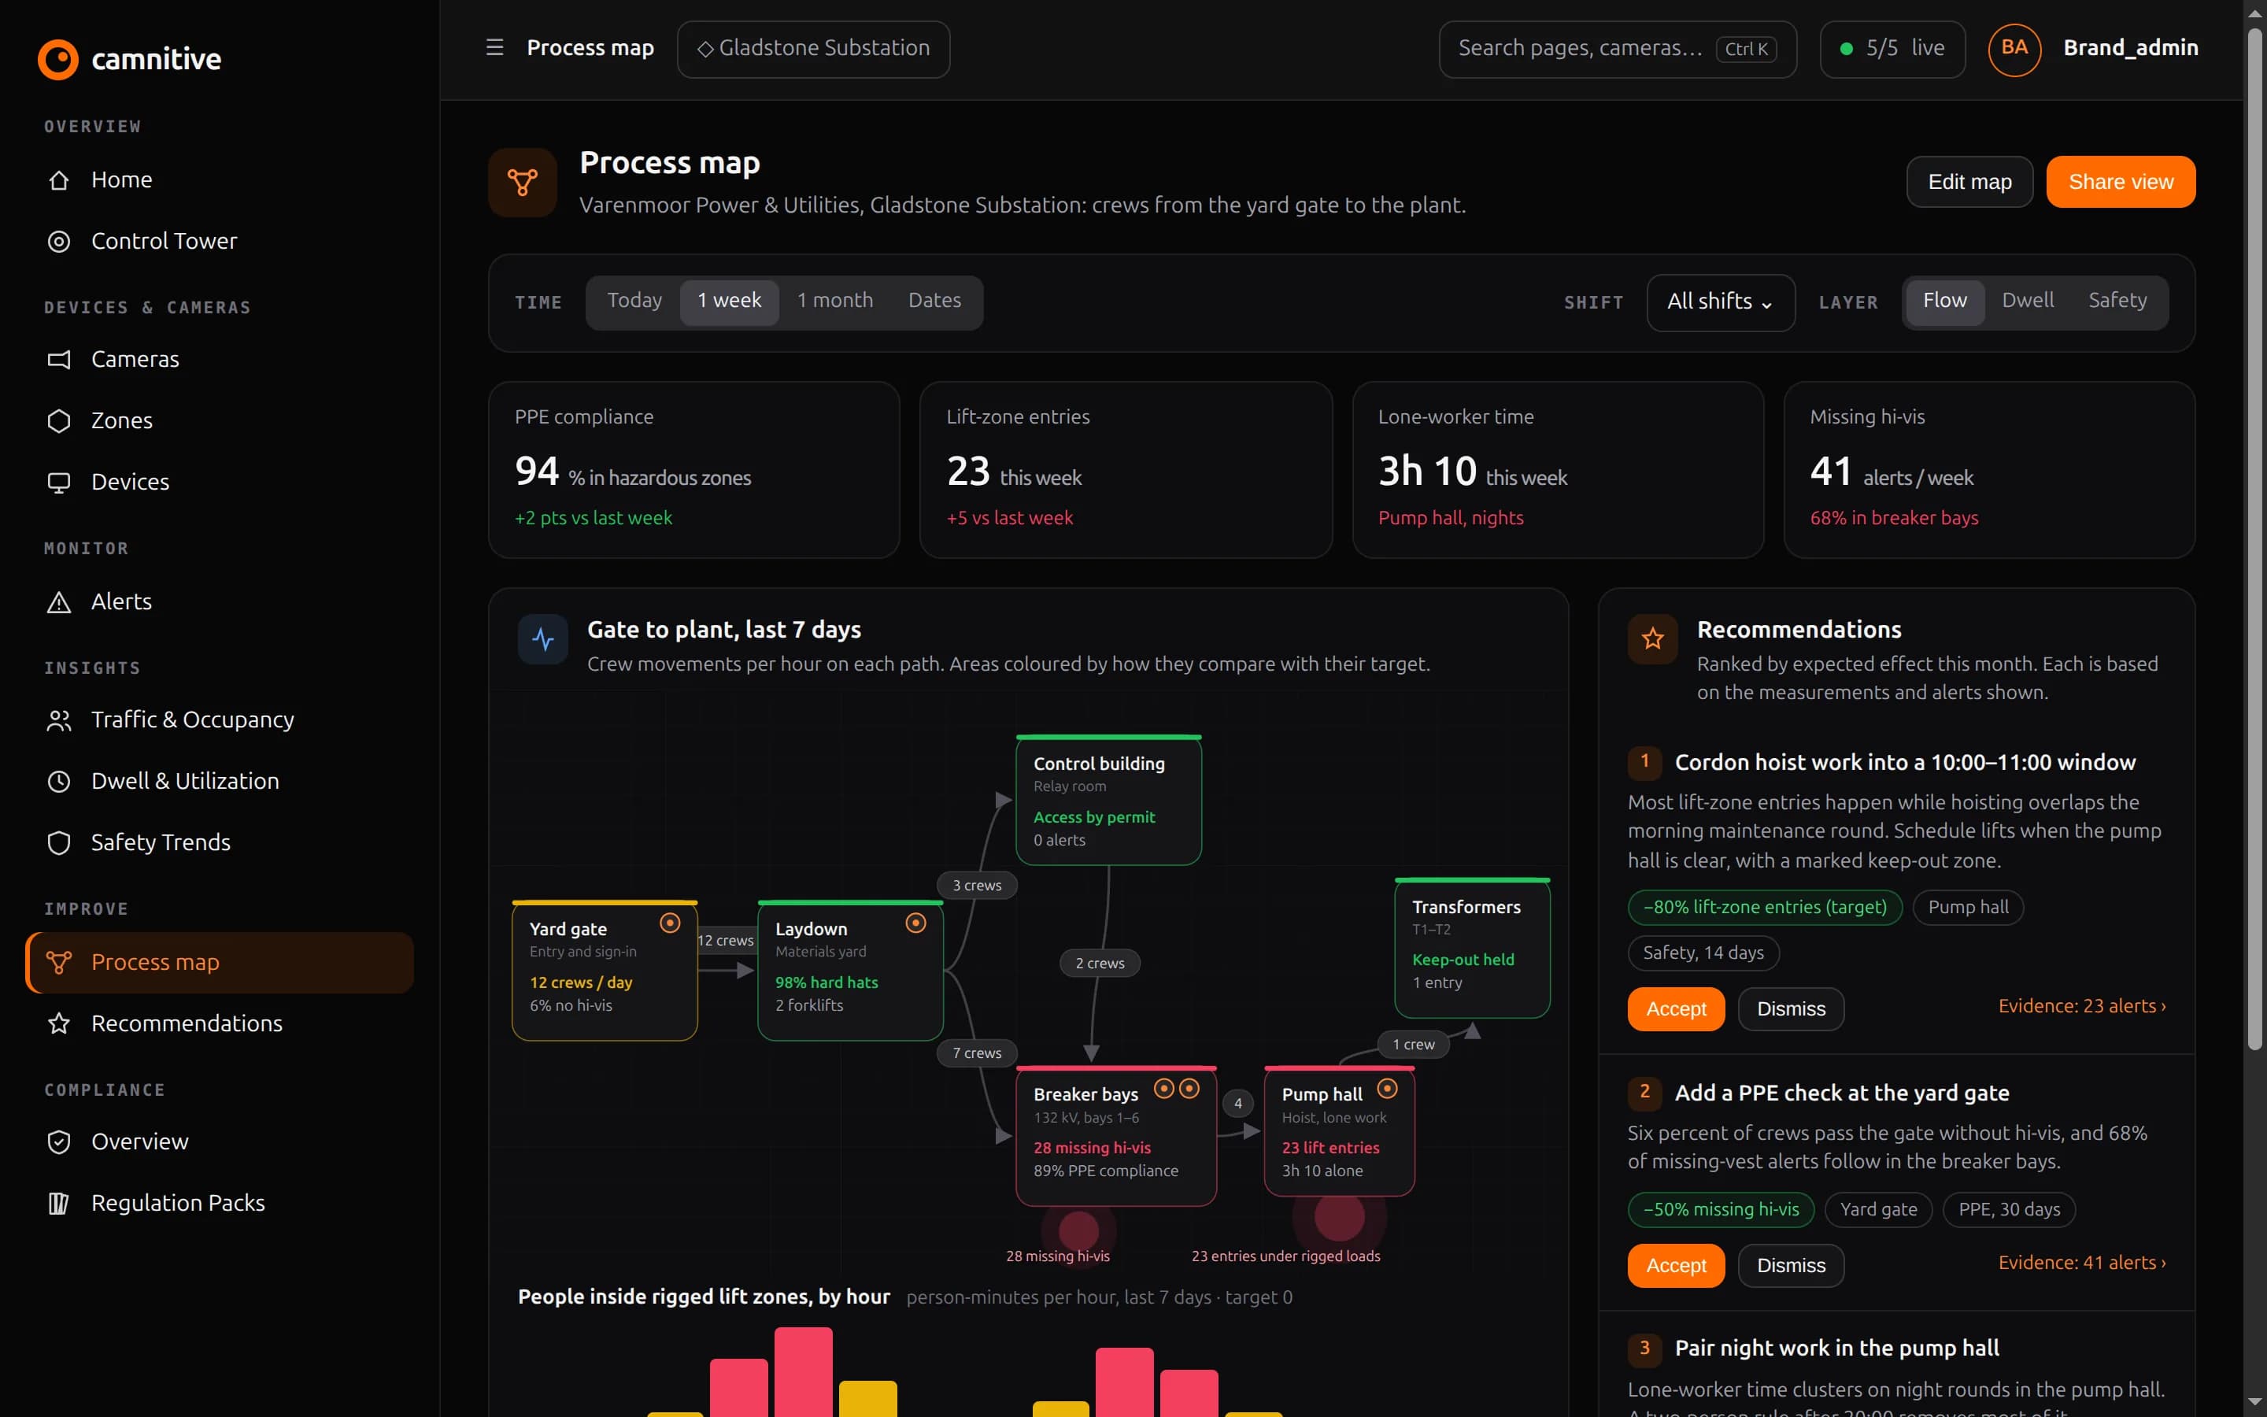Select Process map in the sidebar
The height and width of the screenshot is (1417, 2267).
(219, 963)
